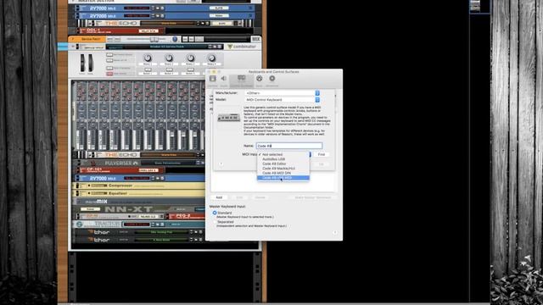Image resolution: width=543 pixels, height=305 pixels.
Task: Click the Combinator Rotary 4 knob
Action: coord(211,58)
